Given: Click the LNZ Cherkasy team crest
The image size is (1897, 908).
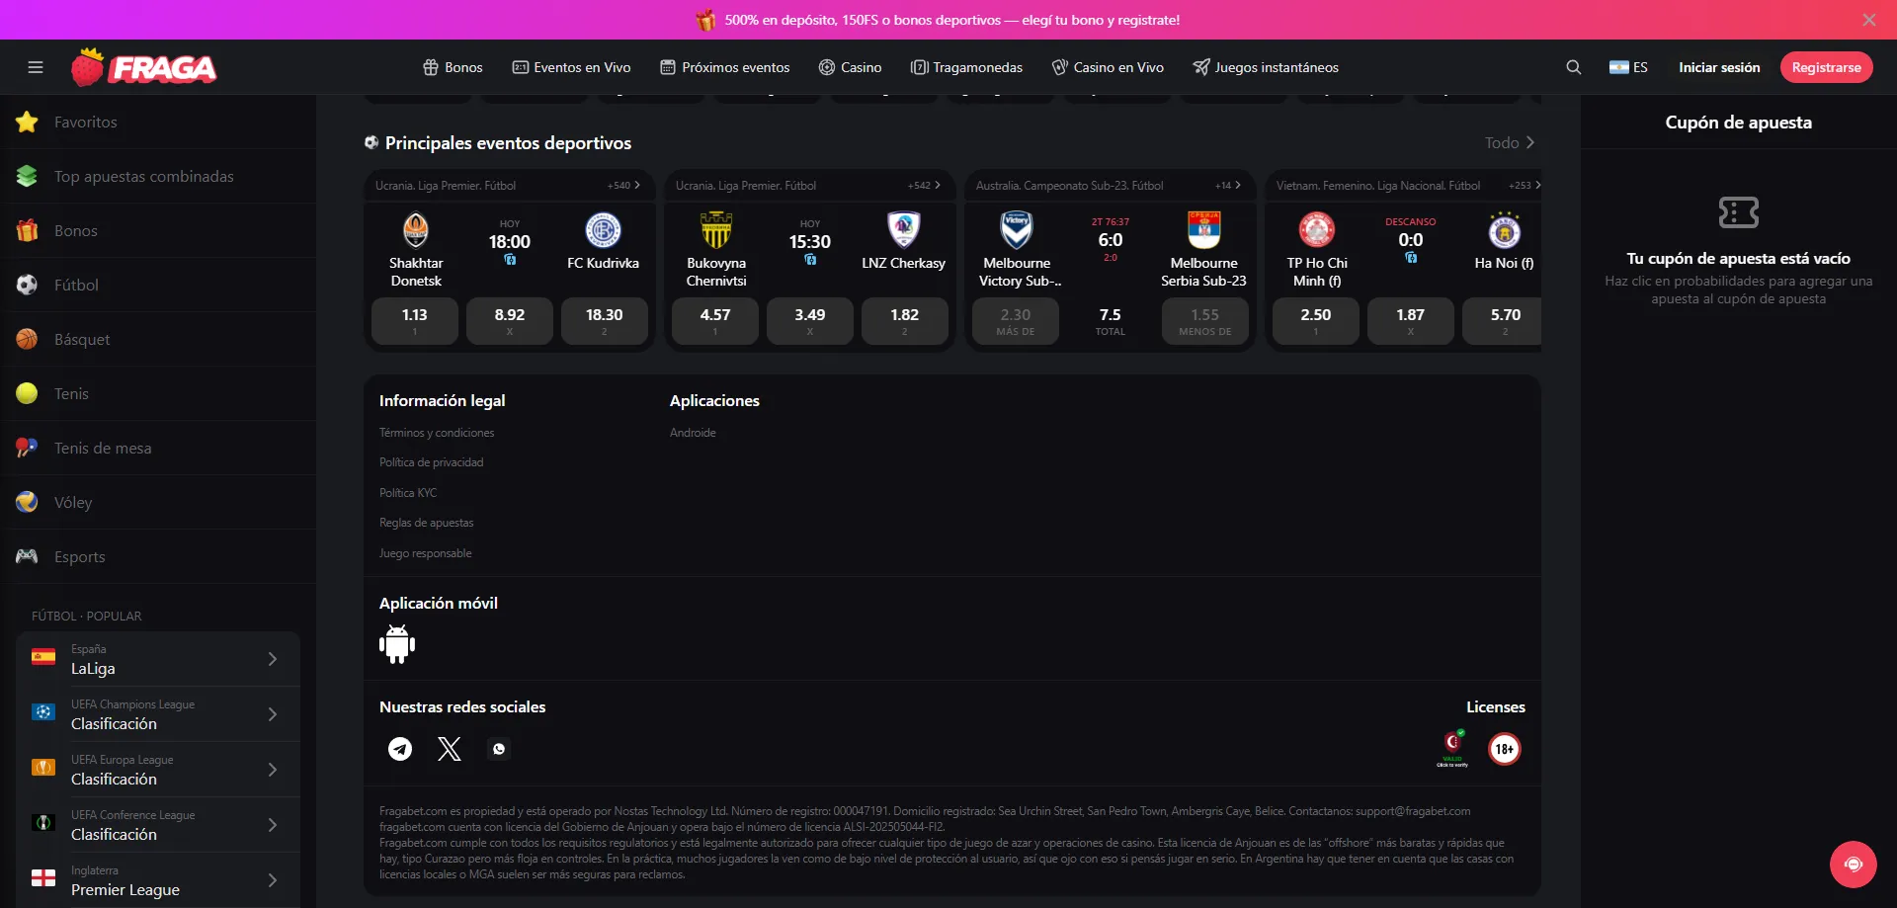Looking at the screenshot, I should click(904, 230).
